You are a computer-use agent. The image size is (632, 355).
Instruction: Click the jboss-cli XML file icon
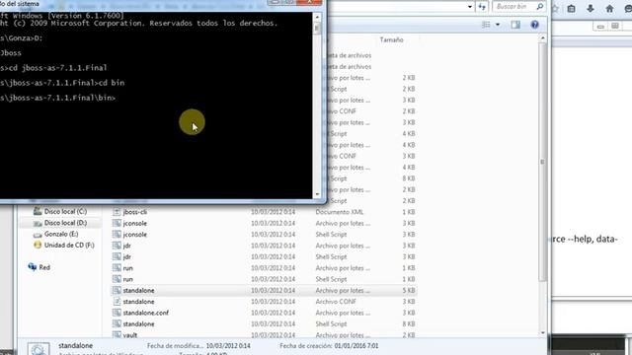pos(117,212)
